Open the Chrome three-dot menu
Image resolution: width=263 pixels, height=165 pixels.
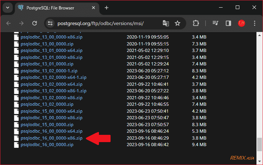click(255, 23)
